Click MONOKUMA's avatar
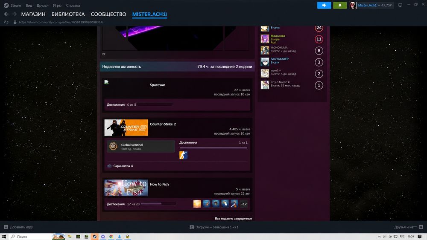 click(265, 51)
